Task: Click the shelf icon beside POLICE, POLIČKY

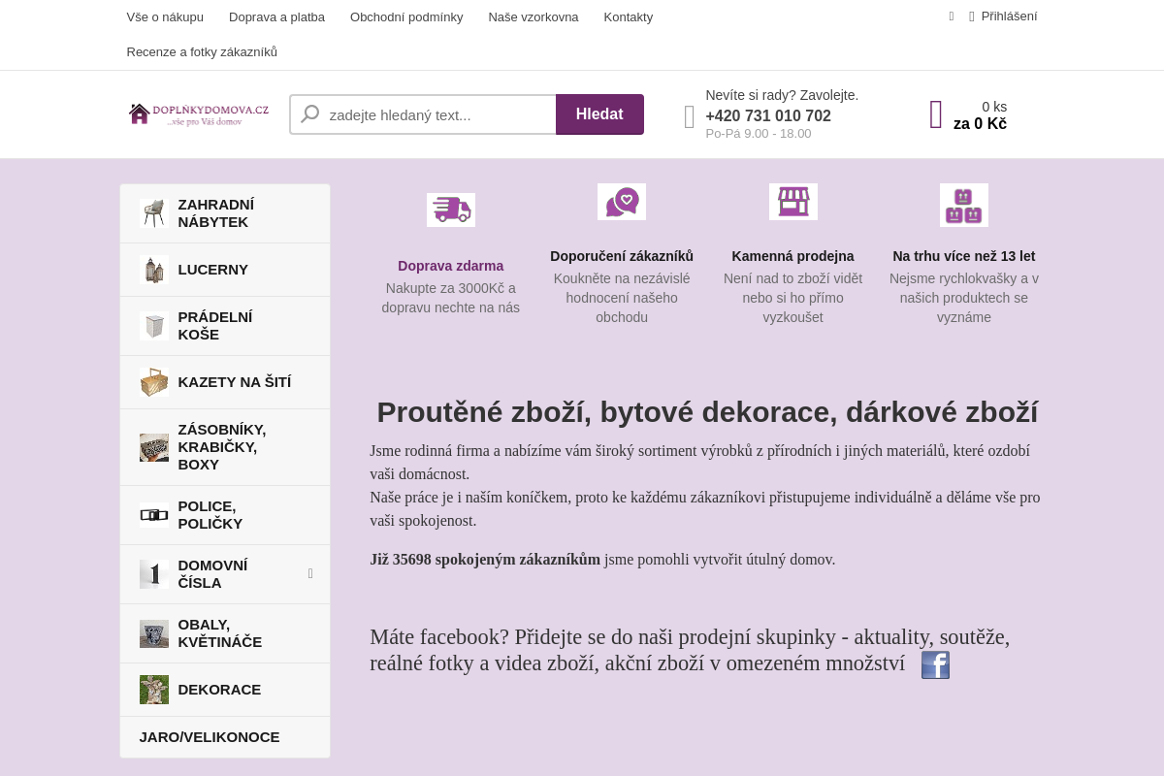Action: pos(153,514)
